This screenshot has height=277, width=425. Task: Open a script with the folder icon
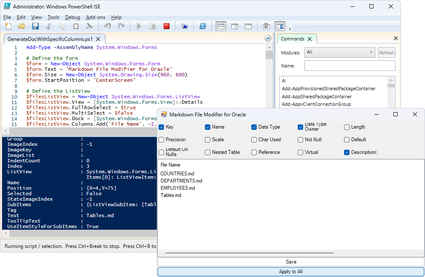(x=22, y=26)
